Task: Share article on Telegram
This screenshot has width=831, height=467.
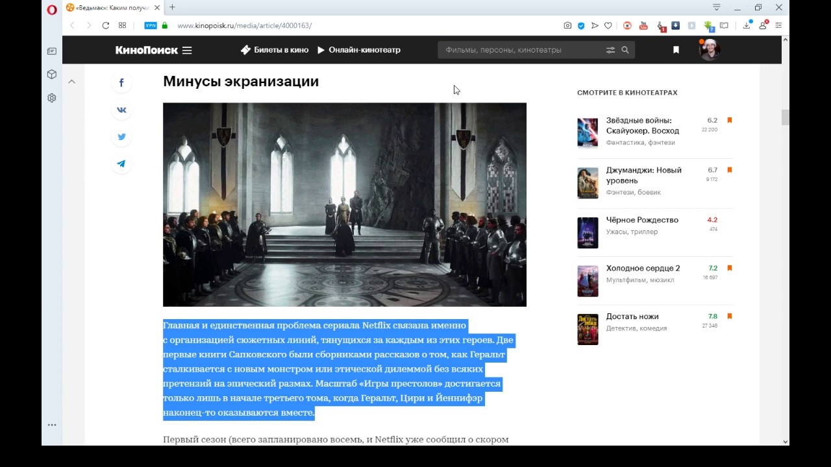Action: (121, 164)
